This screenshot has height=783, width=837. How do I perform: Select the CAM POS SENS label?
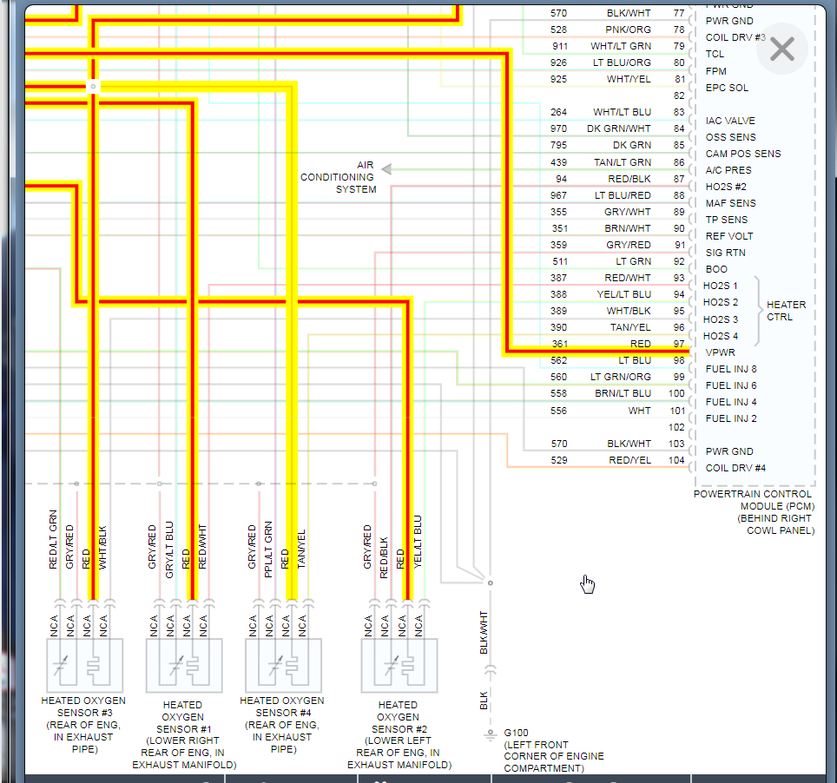pos(742,154)
